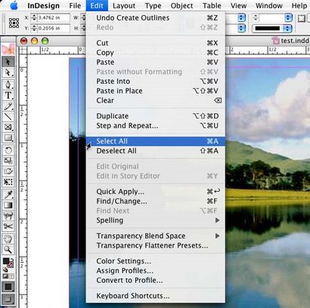310x308 pixels.
Task: Open the dropdown beside the empty field at top right
Action: [x=288, y=18]
